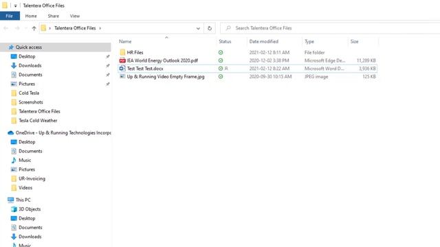
Task: Open the Share ribbon tab
Action: pos(54,16)
